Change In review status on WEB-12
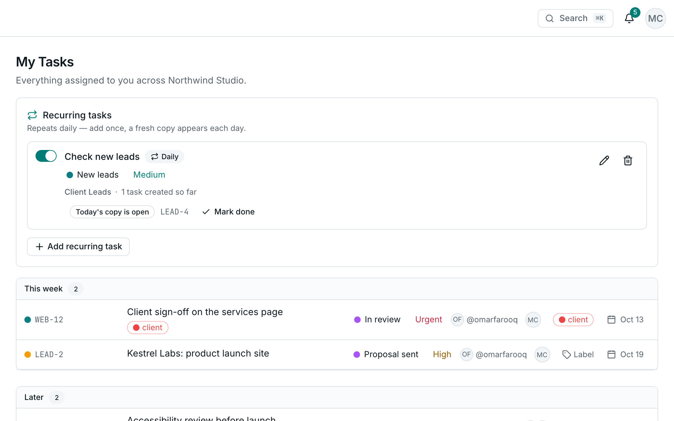This screenshot has height=421, width=674. tap(377, 320)
